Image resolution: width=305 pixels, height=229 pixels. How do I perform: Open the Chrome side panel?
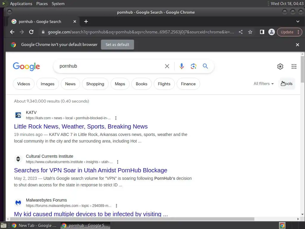[262, 32]
